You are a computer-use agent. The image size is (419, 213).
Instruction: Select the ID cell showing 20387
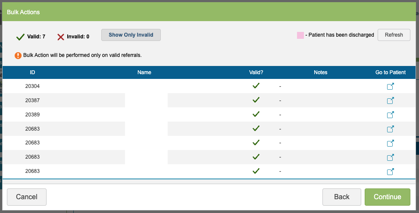[x=32, y=100]
